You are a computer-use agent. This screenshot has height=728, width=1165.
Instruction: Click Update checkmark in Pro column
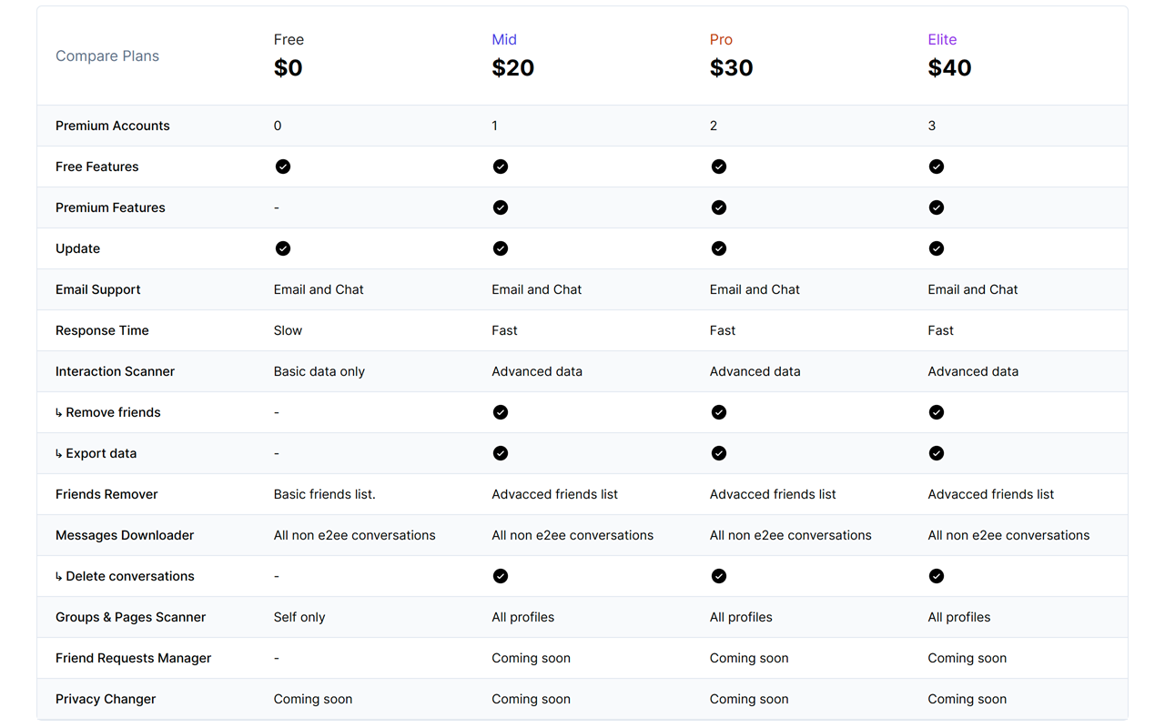[719, 248]
